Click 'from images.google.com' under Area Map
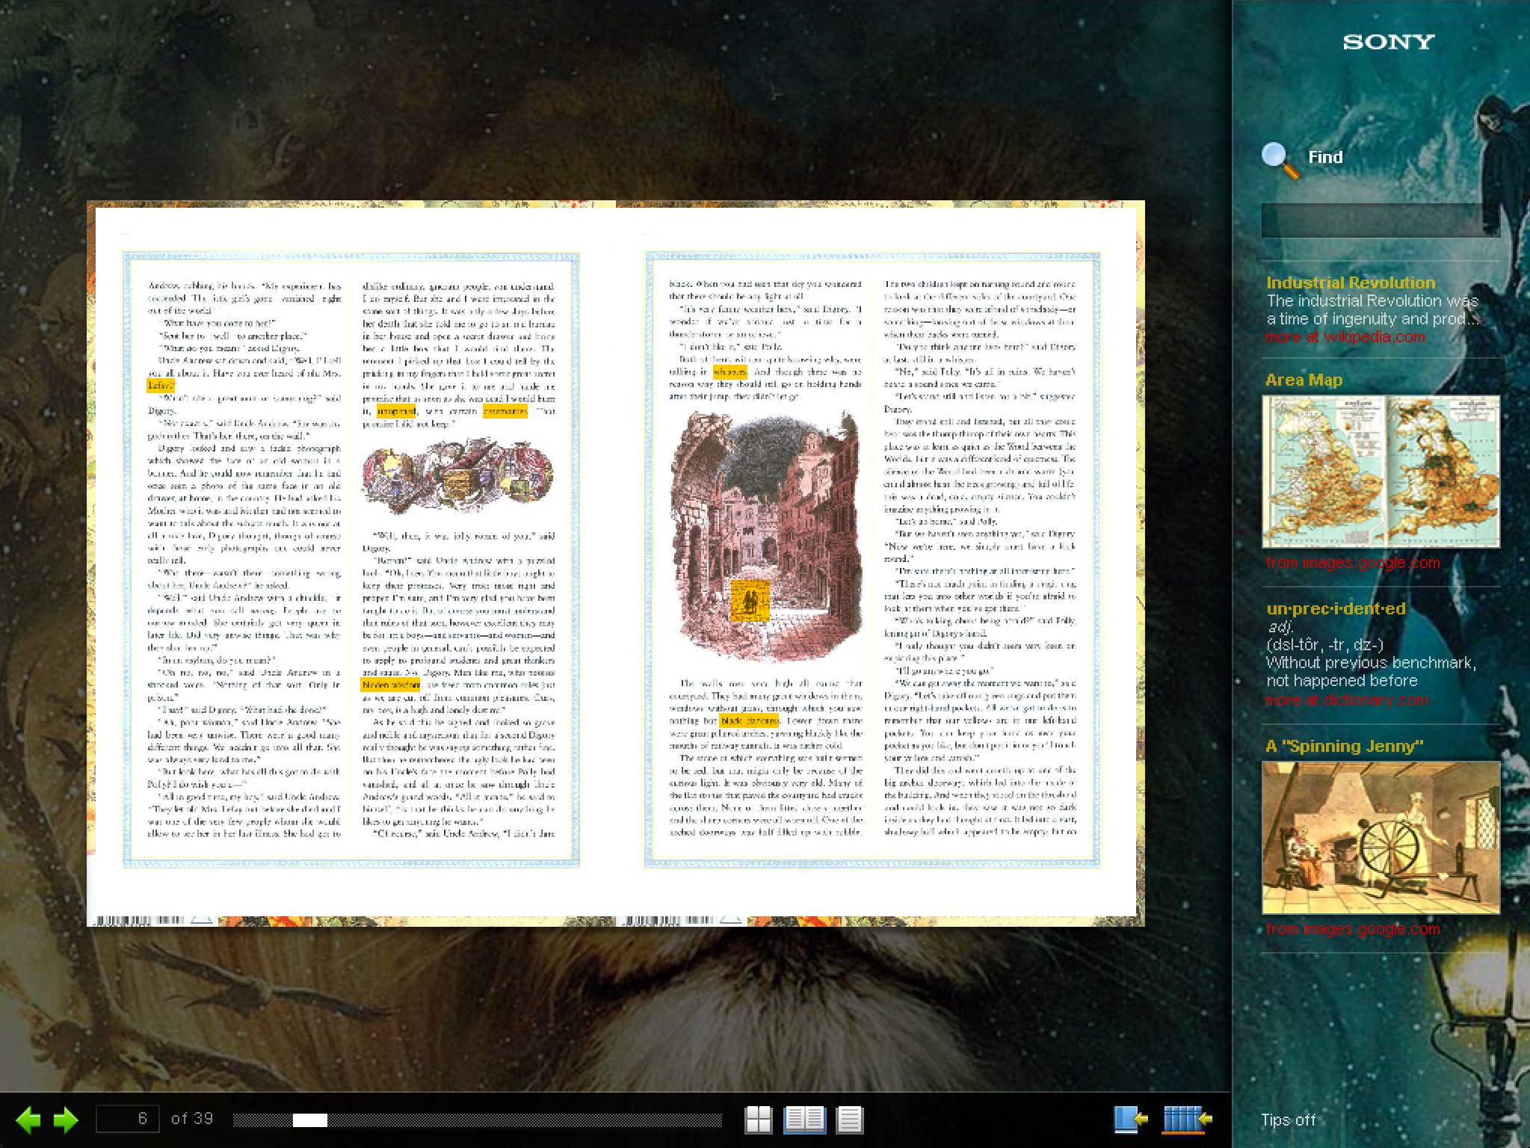 click(1352, 563)
